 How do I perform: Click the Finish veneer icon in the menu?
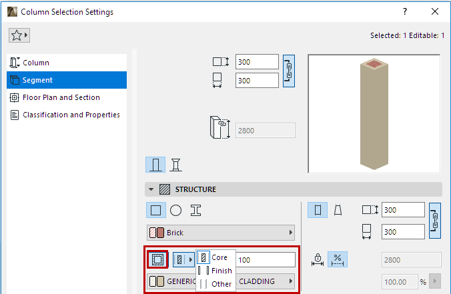[x=203, y=271]
